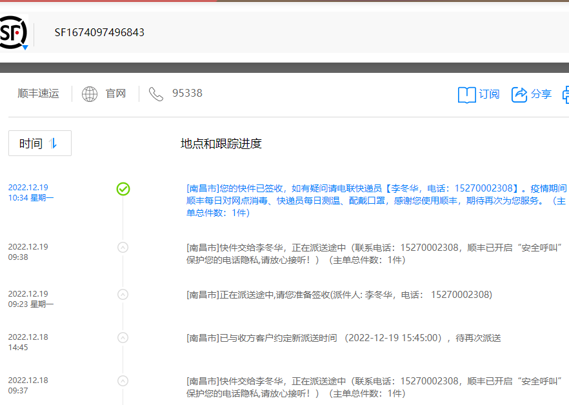The width and height of the screenshot is (569, 405).
Task: Open the carrier dropdown arrow under the SF logo
Action: [25, 48]
